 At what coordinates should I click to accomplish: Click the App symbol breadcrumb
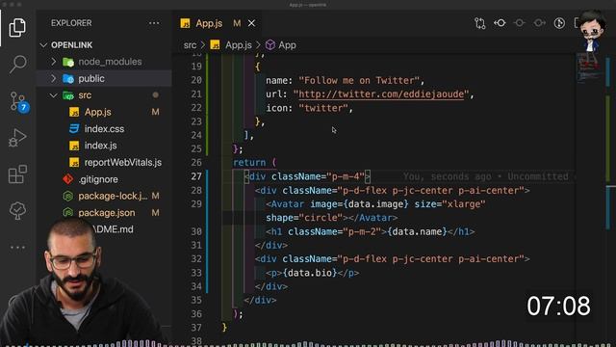point(281,45)
